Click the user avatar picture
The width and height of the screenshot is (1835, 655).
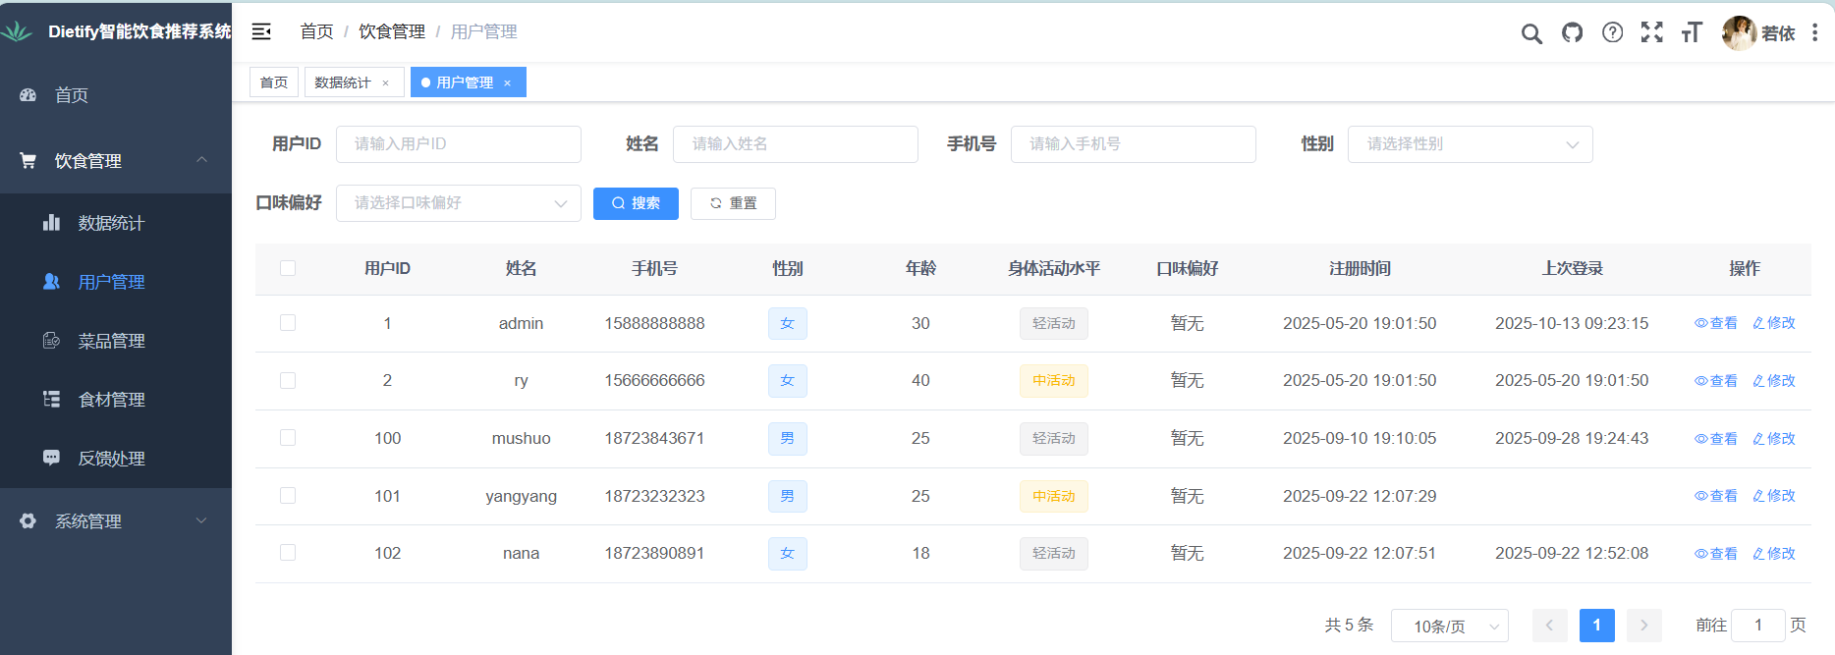1738,32
